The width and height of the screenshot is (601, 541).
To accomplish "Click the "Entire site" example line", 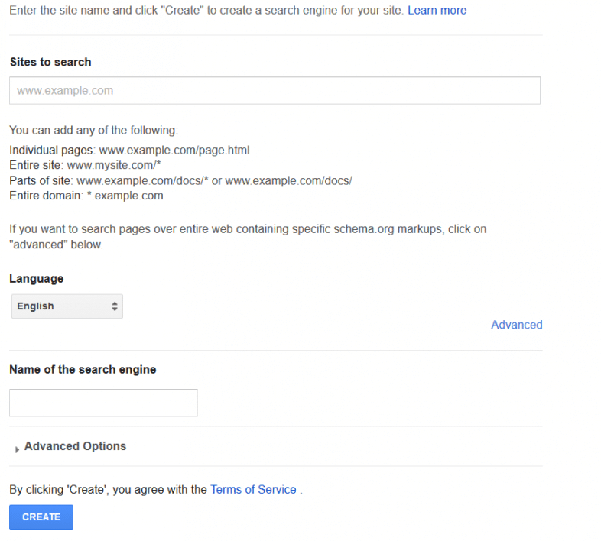I will (x=85, y=165).
